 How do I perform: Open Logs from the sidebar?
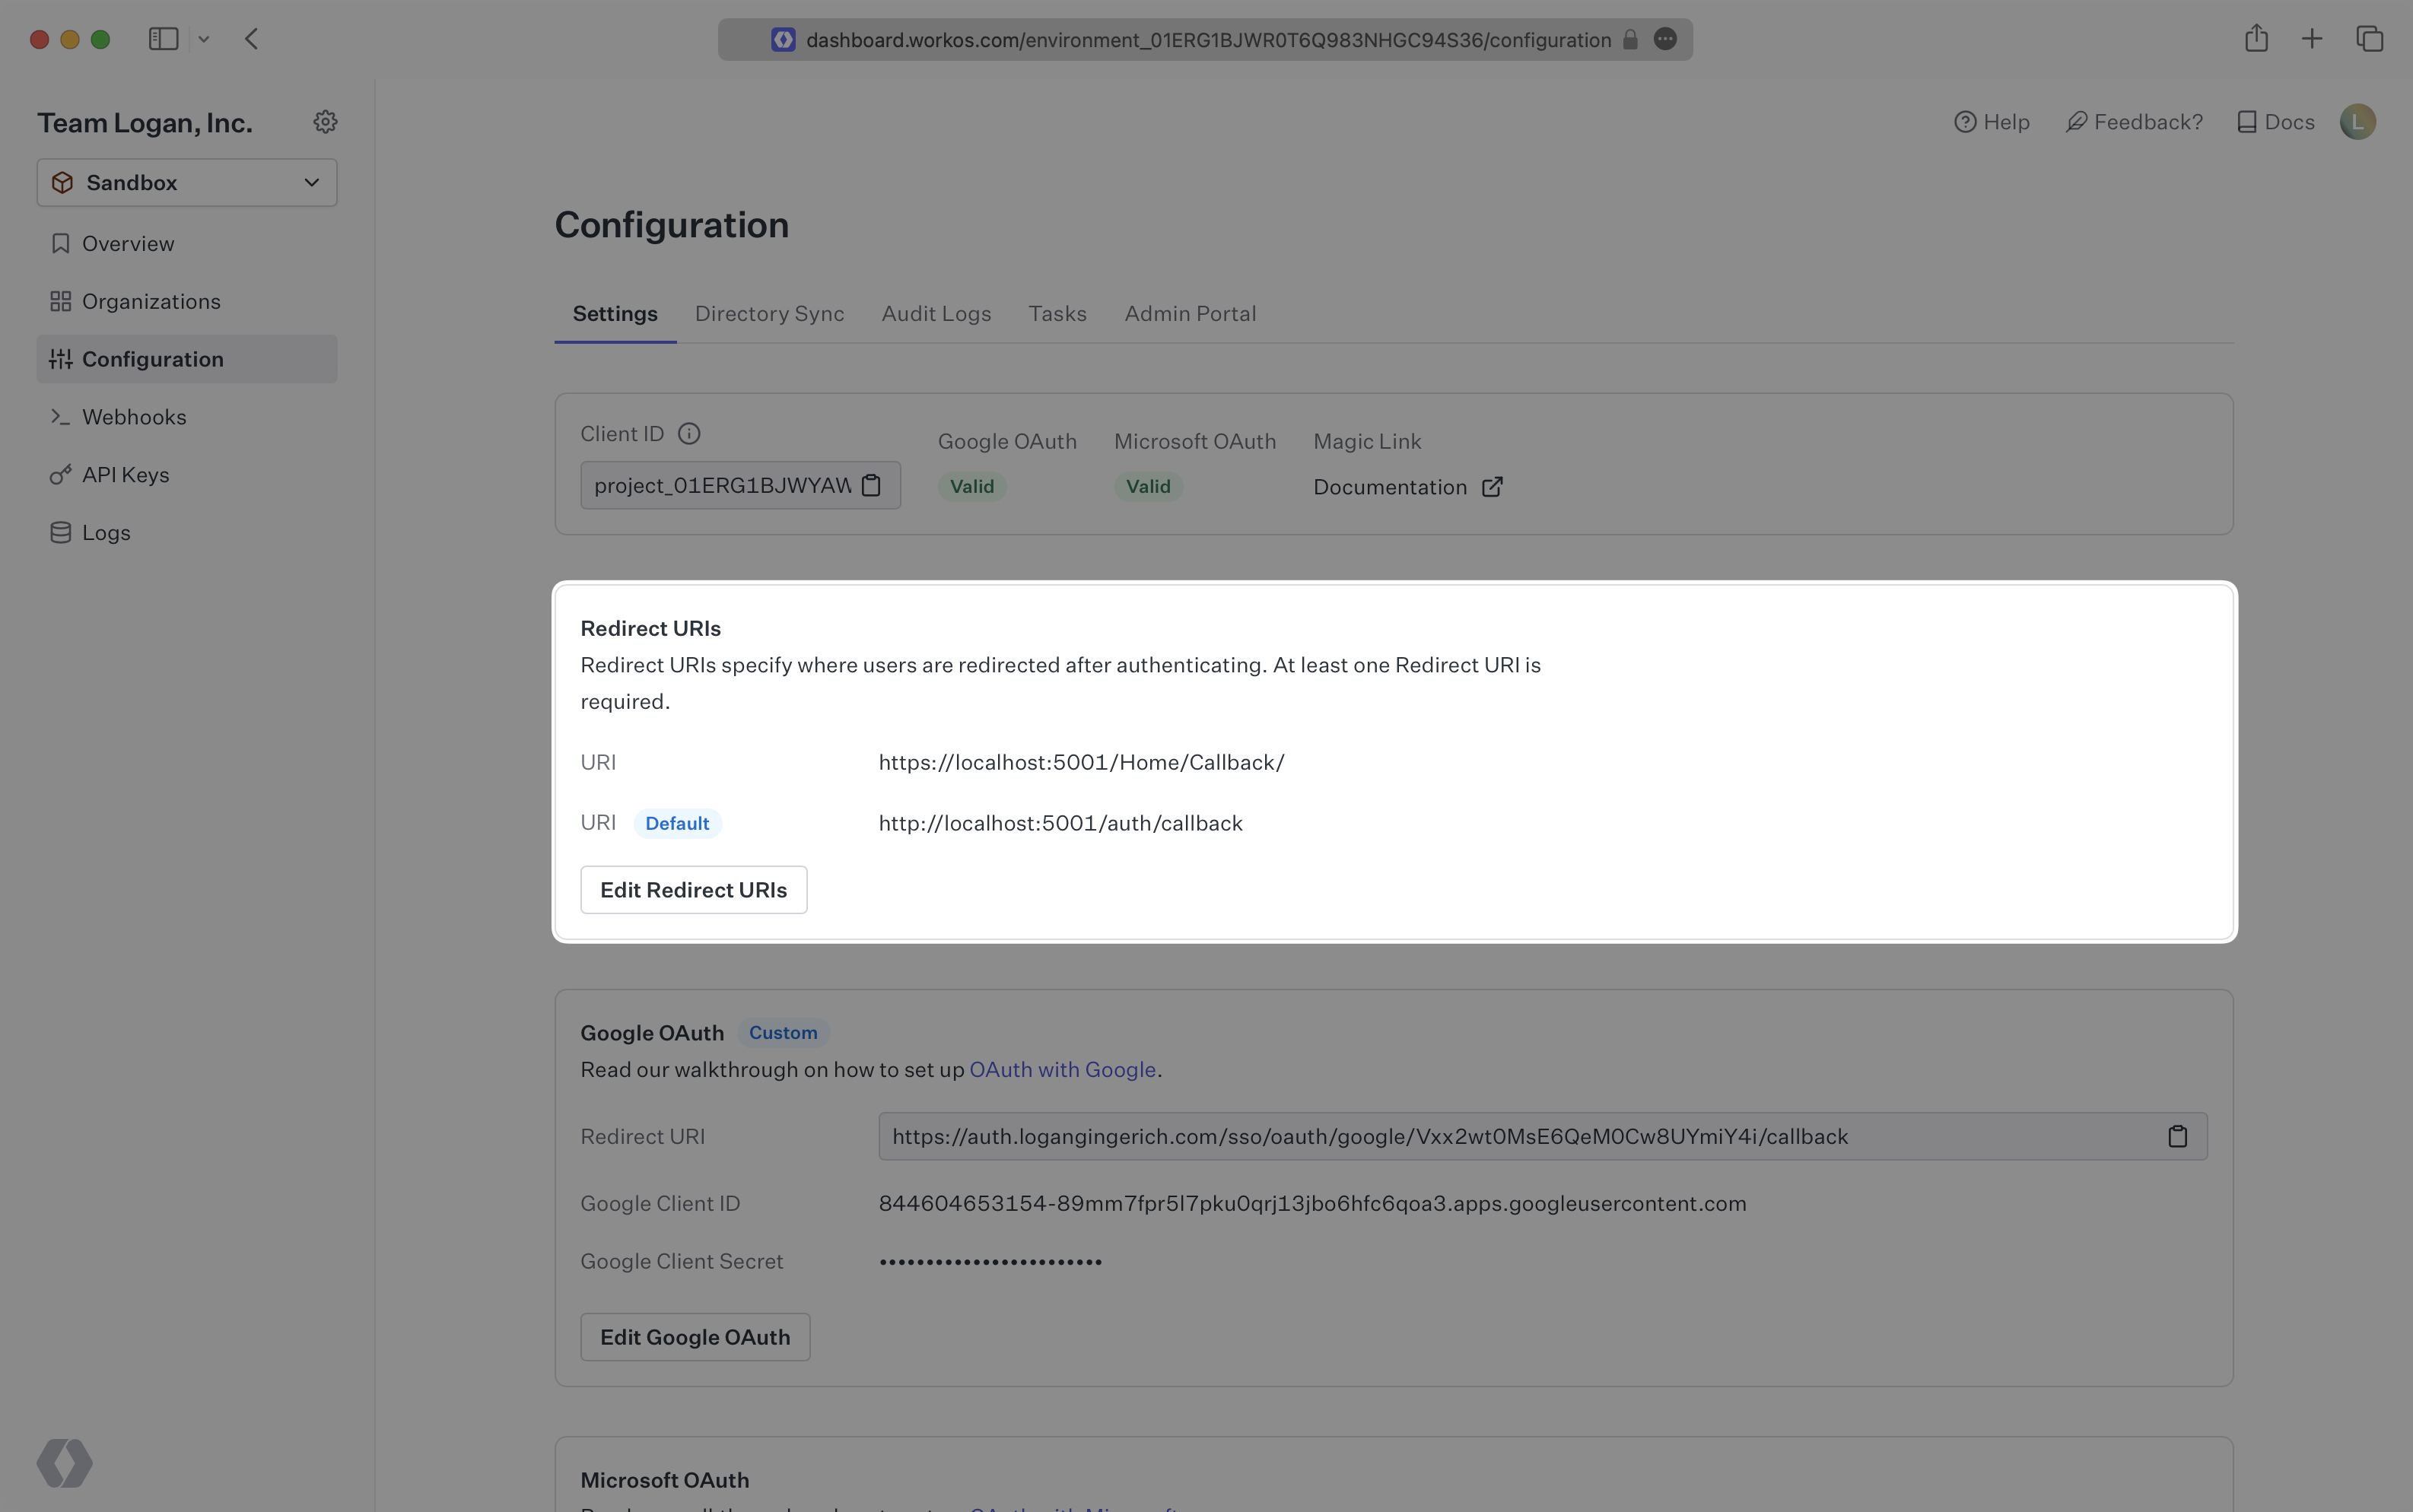tap(106, 532)
